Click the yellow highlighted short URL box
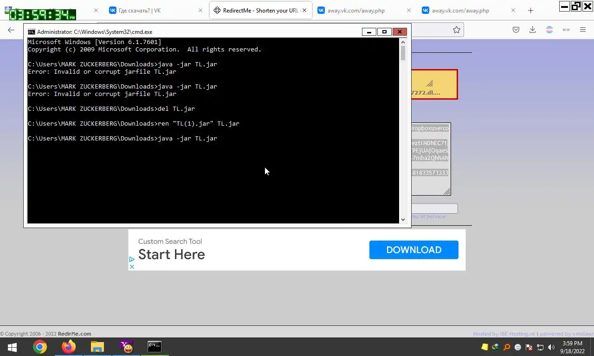This screenshot has height=356, width=594. 434,84
